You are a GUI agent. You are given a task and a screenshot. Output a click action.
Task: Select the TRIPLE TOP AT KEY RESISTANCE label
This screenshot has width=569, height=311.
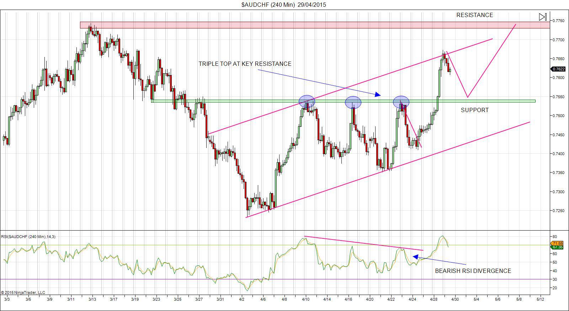(245, 64)
